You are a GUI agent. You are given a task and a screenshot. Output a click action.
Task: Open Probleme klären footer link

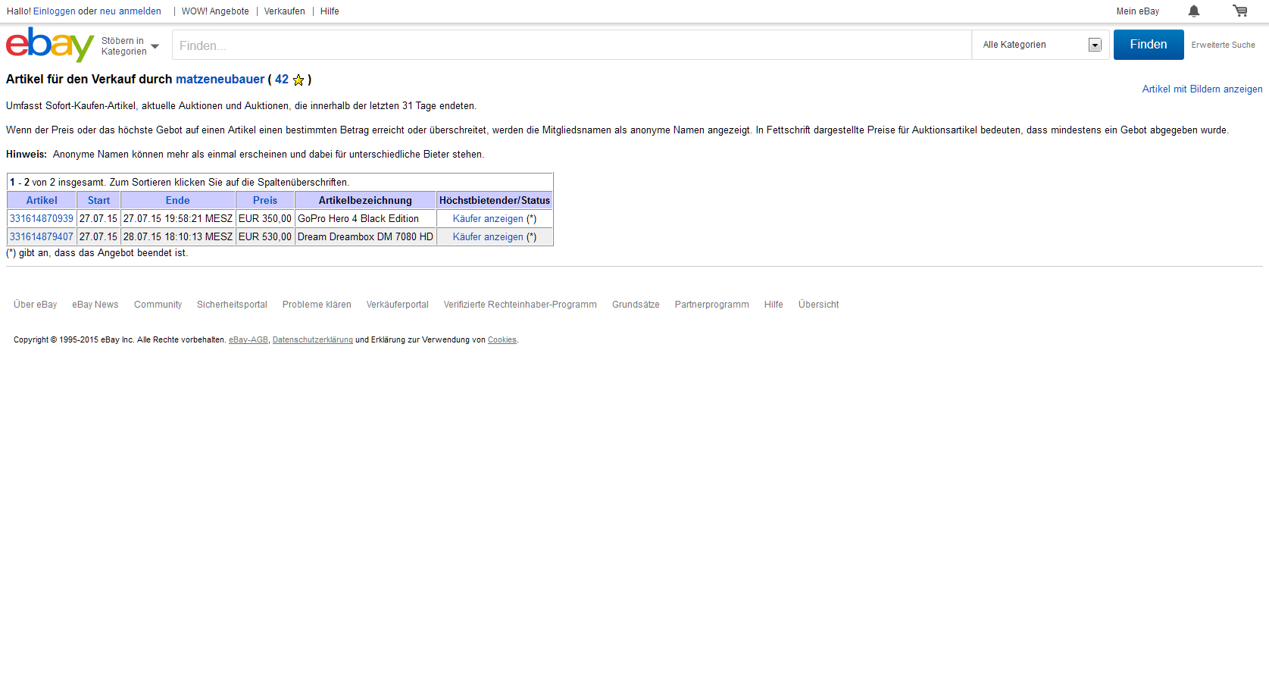click(317, 305)
